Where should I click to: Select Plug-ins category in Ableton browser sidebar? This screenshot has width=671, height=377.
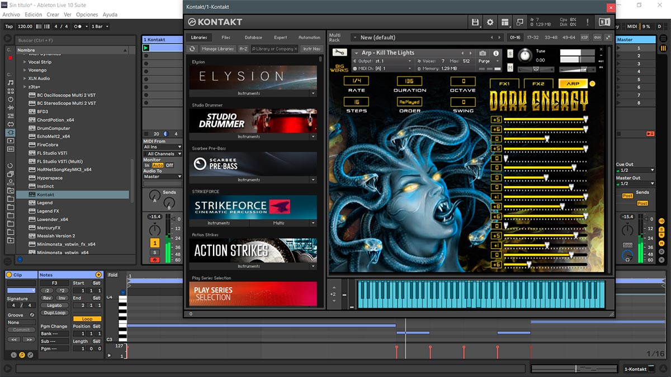click(x=11, y=132)
